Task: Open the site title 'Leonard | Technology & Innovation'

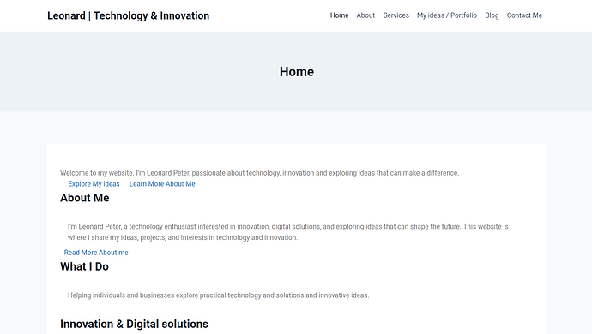Action: tap(129, 15)
